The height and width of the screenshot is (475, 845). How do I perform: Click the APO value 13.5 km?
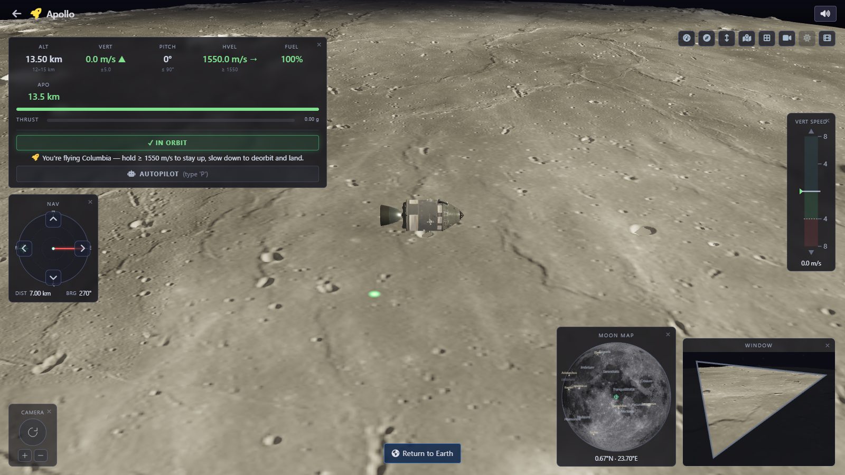click(44, 97)
